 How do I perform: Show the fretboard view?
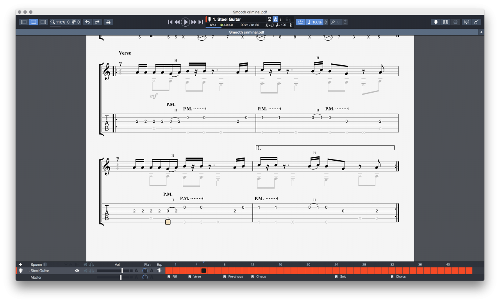pos(436,22)
